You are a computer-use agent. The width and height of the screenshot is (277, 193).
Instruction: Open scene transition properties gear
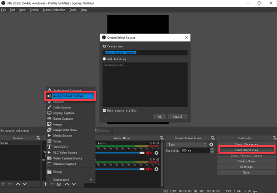pyautogui.click(x=211, y=144)
